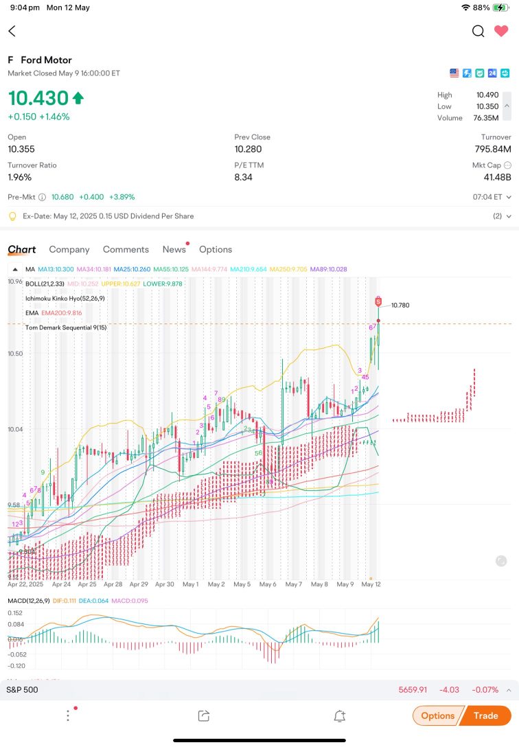
Task: Open the Mkt Cap more-options circle icon
Action: click(507, 165)
